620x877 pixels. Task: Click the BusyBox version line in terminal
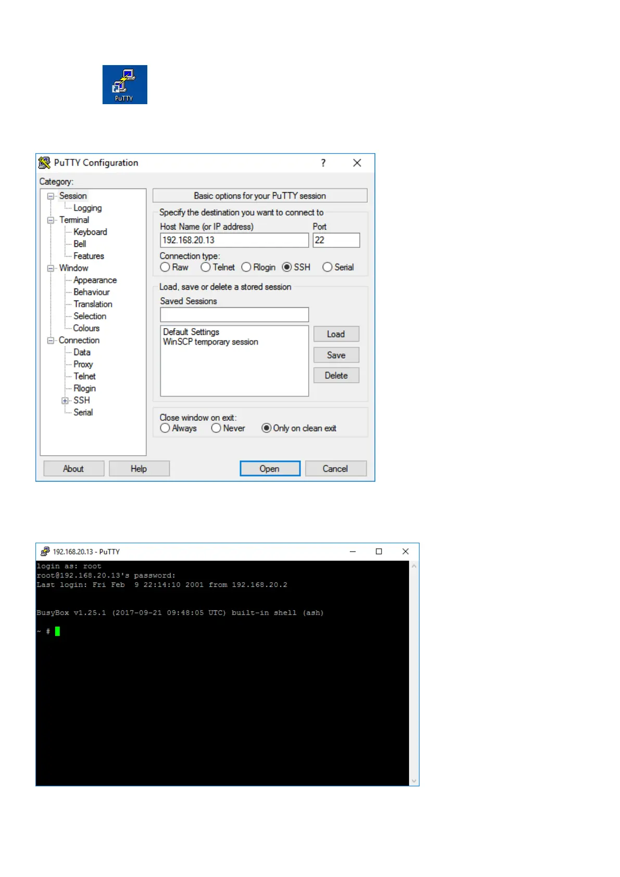pyautogui.click(x=180, y=613)
